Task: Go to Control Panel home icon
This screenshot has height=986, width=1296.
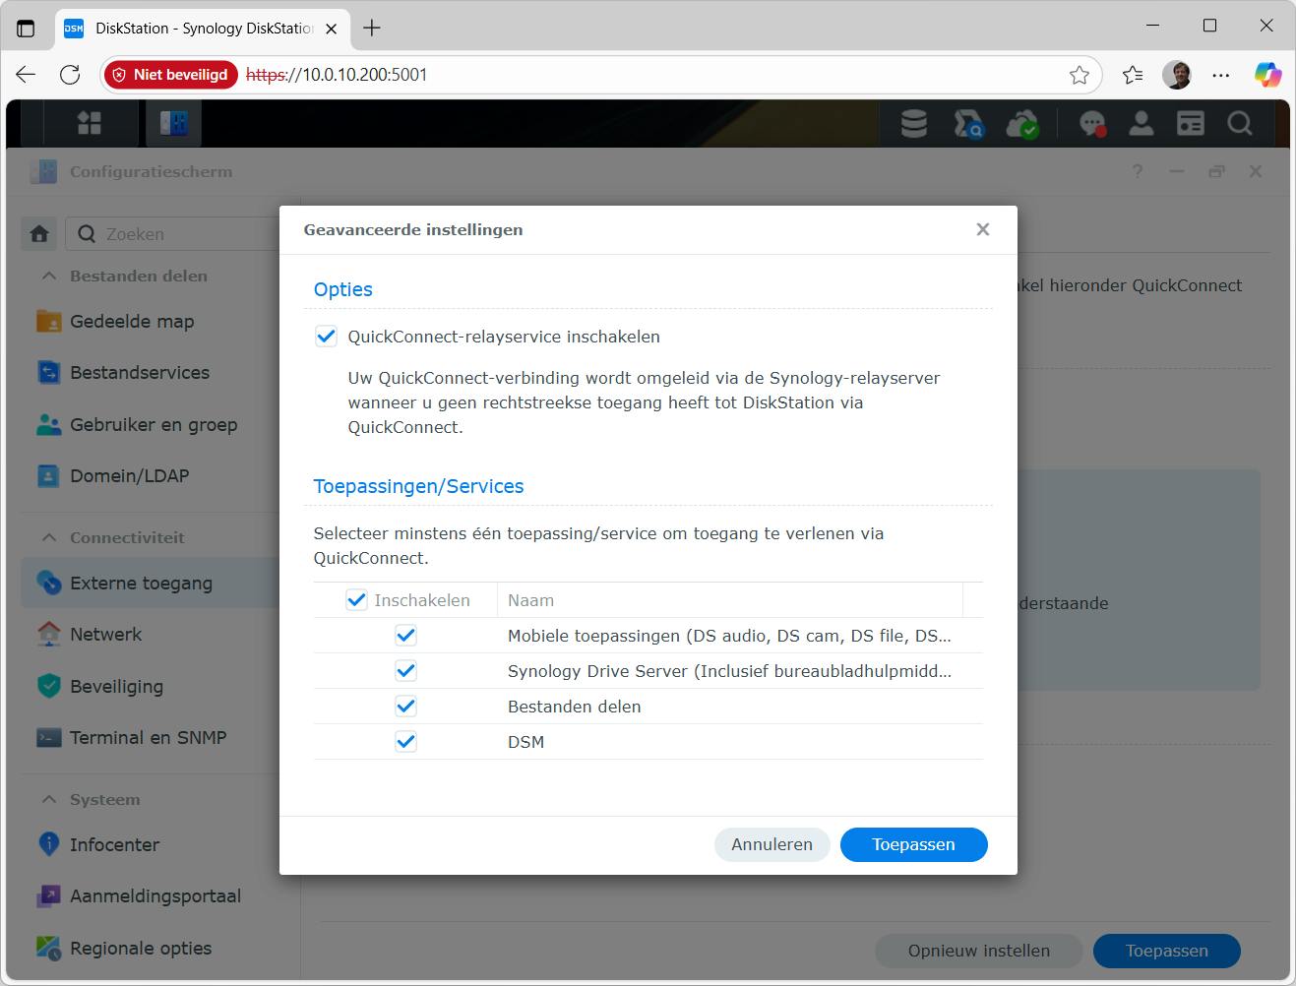Action: tap(39, 233)
